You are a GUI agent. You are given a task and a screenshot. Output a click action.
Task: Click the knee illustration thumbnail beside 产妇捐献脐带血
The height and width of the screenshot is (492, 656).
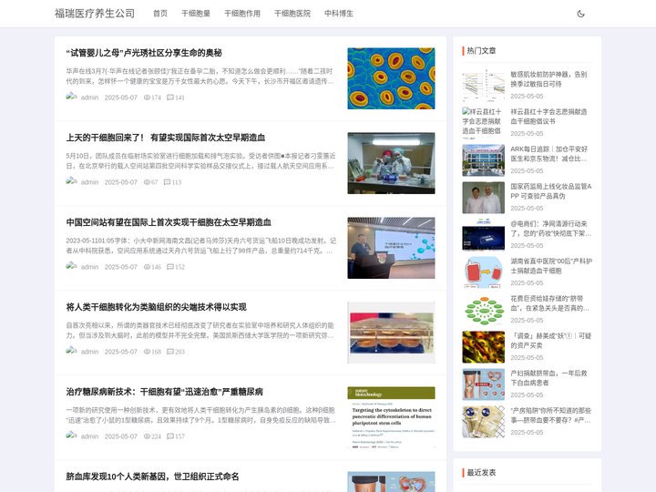pos(483,384)
